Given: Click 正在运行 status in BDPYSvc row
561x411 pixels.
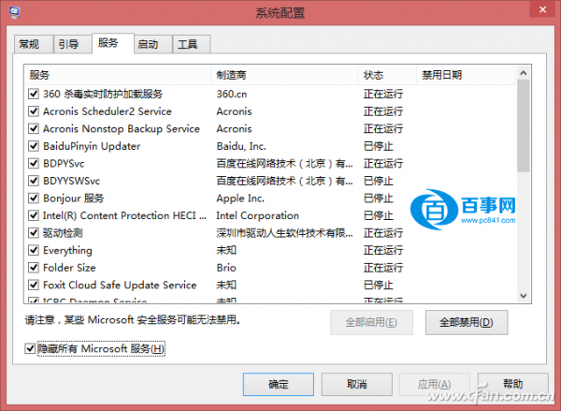Looking at the screenshot, I should pyautogui.click(x=383, y=164).
